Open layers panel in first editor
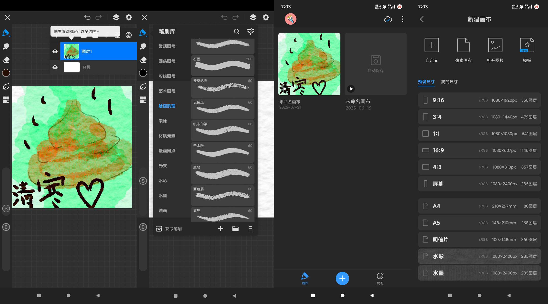This screenshot has height=304, width=548. point(116,17)
